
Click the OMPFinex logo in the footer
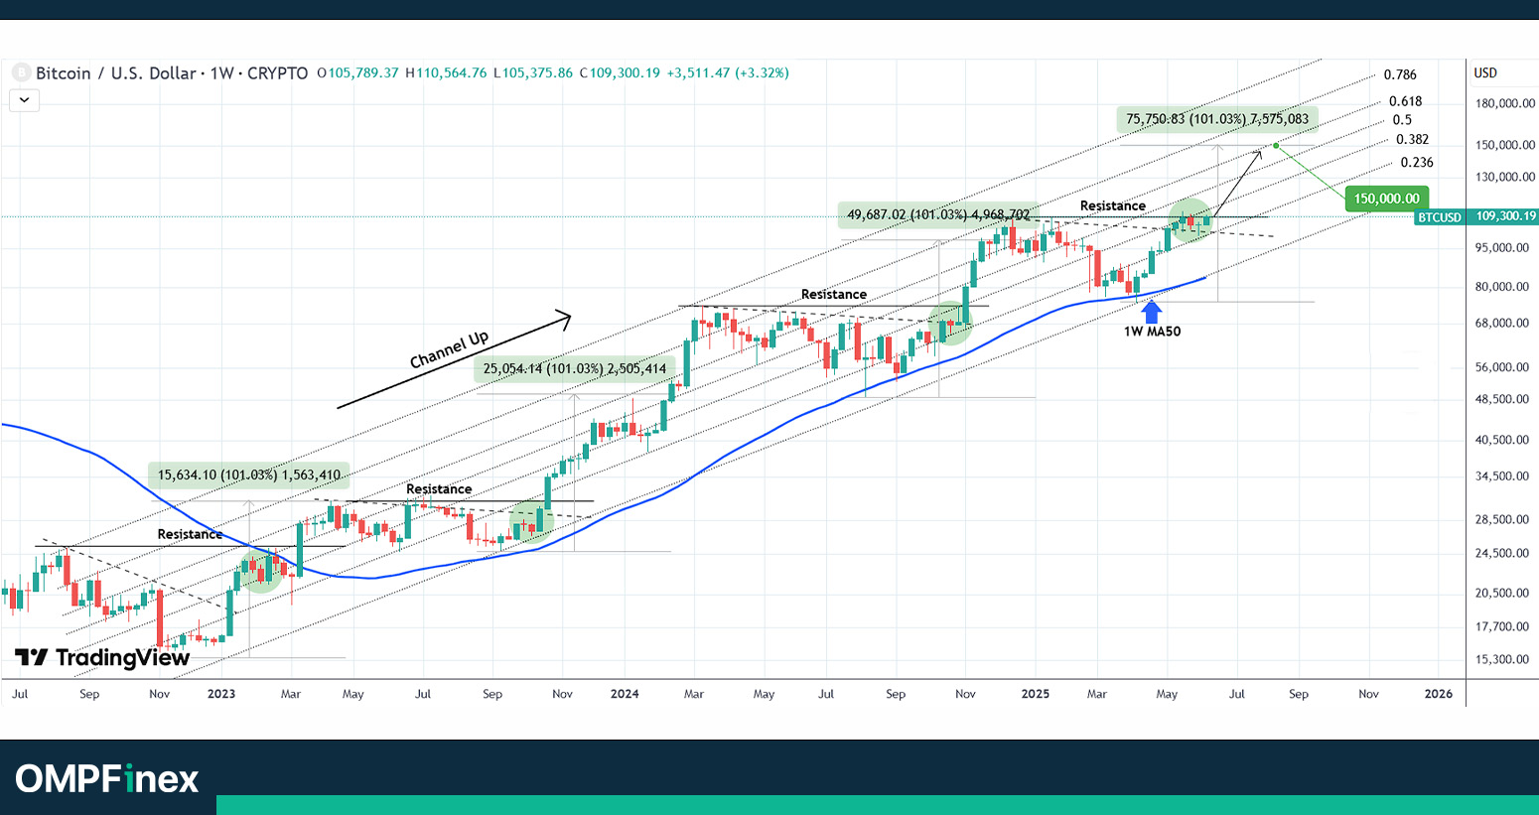pos(107,778)
